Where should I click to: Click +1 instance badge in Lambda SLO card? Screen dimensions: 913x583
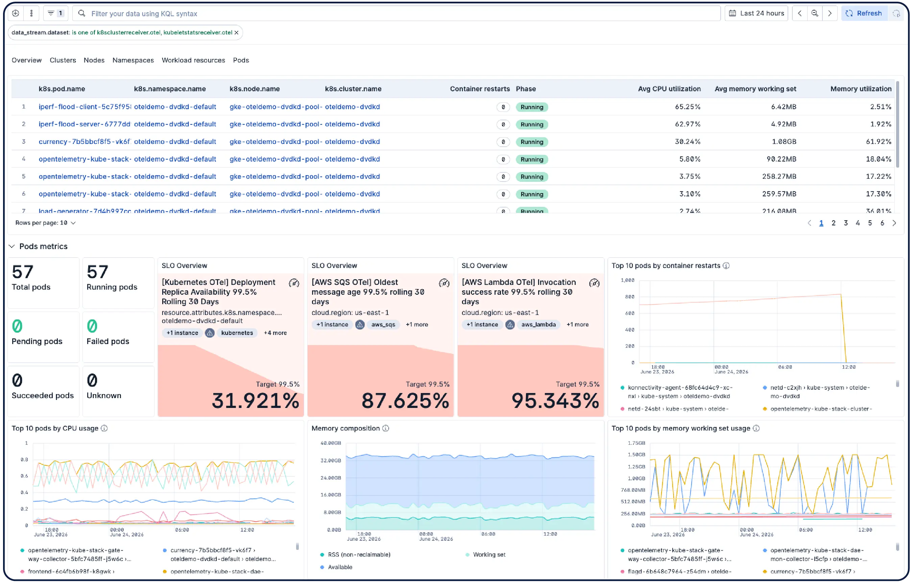point(482,325)
